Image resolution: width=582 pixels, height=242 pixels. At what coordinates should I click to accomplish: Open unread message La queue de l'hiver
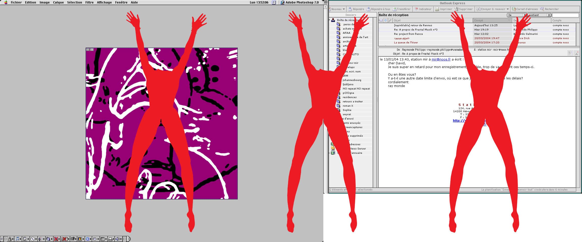coord(406,42)
